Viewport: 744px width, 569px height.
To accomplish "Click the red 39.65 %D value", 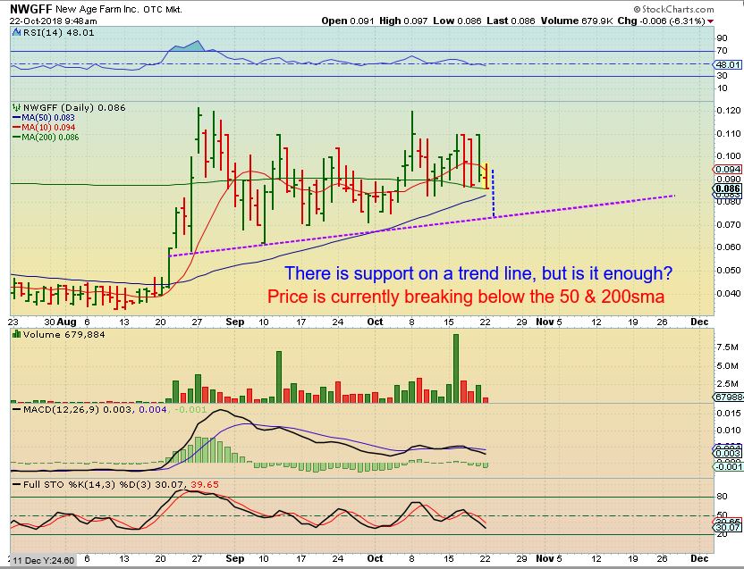I will [205, 485].
